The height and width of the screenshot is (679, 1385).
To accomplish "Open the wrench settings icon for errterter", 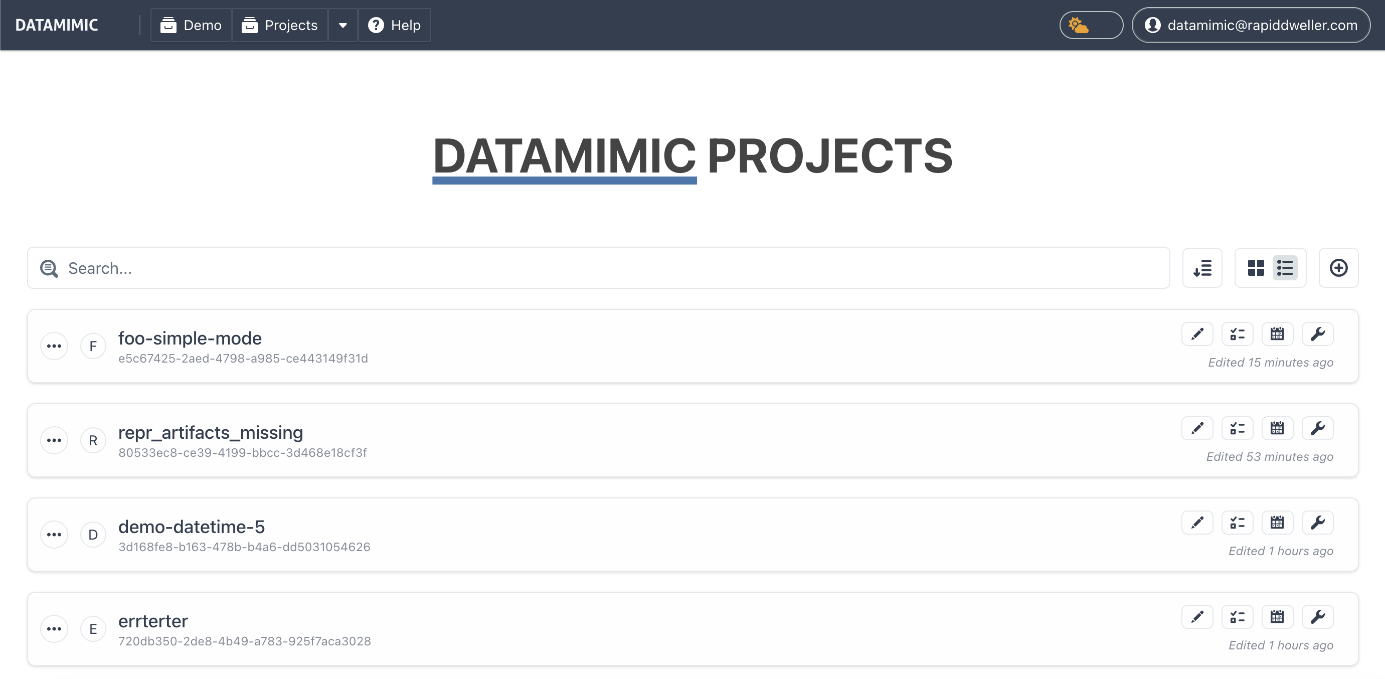I will pyautogui.click(x=1317, y=617).
